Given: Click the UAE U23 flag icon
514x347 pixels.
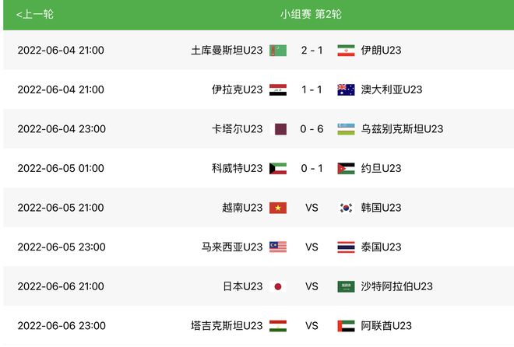Looking at the screenshot, I should pyautogui.click(x=346, y=326).
